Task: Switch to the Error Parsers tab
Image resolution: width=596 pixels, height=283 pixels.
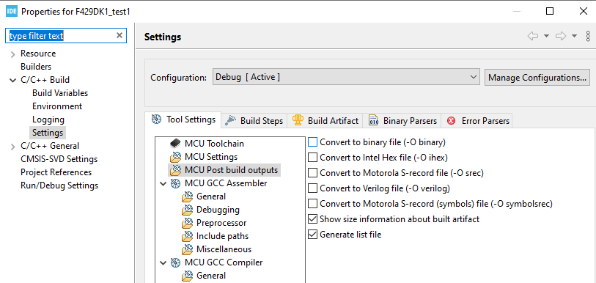Action: (x=477, y=121)
